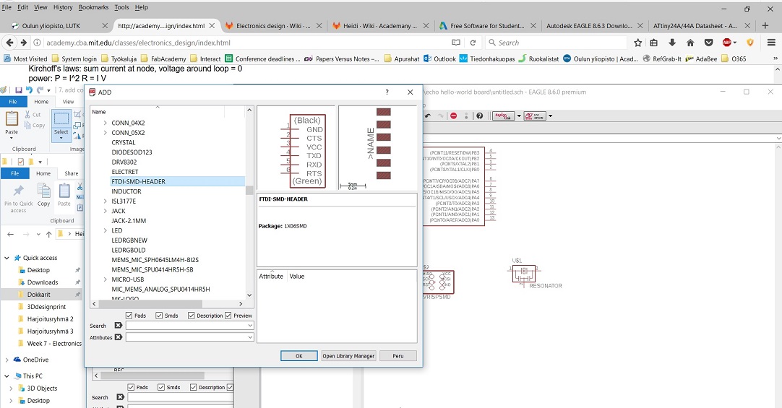The height and width of the screenshot is (408, 782).
Task: Expand the ISL3177E tree item
Action: (106, 201)
